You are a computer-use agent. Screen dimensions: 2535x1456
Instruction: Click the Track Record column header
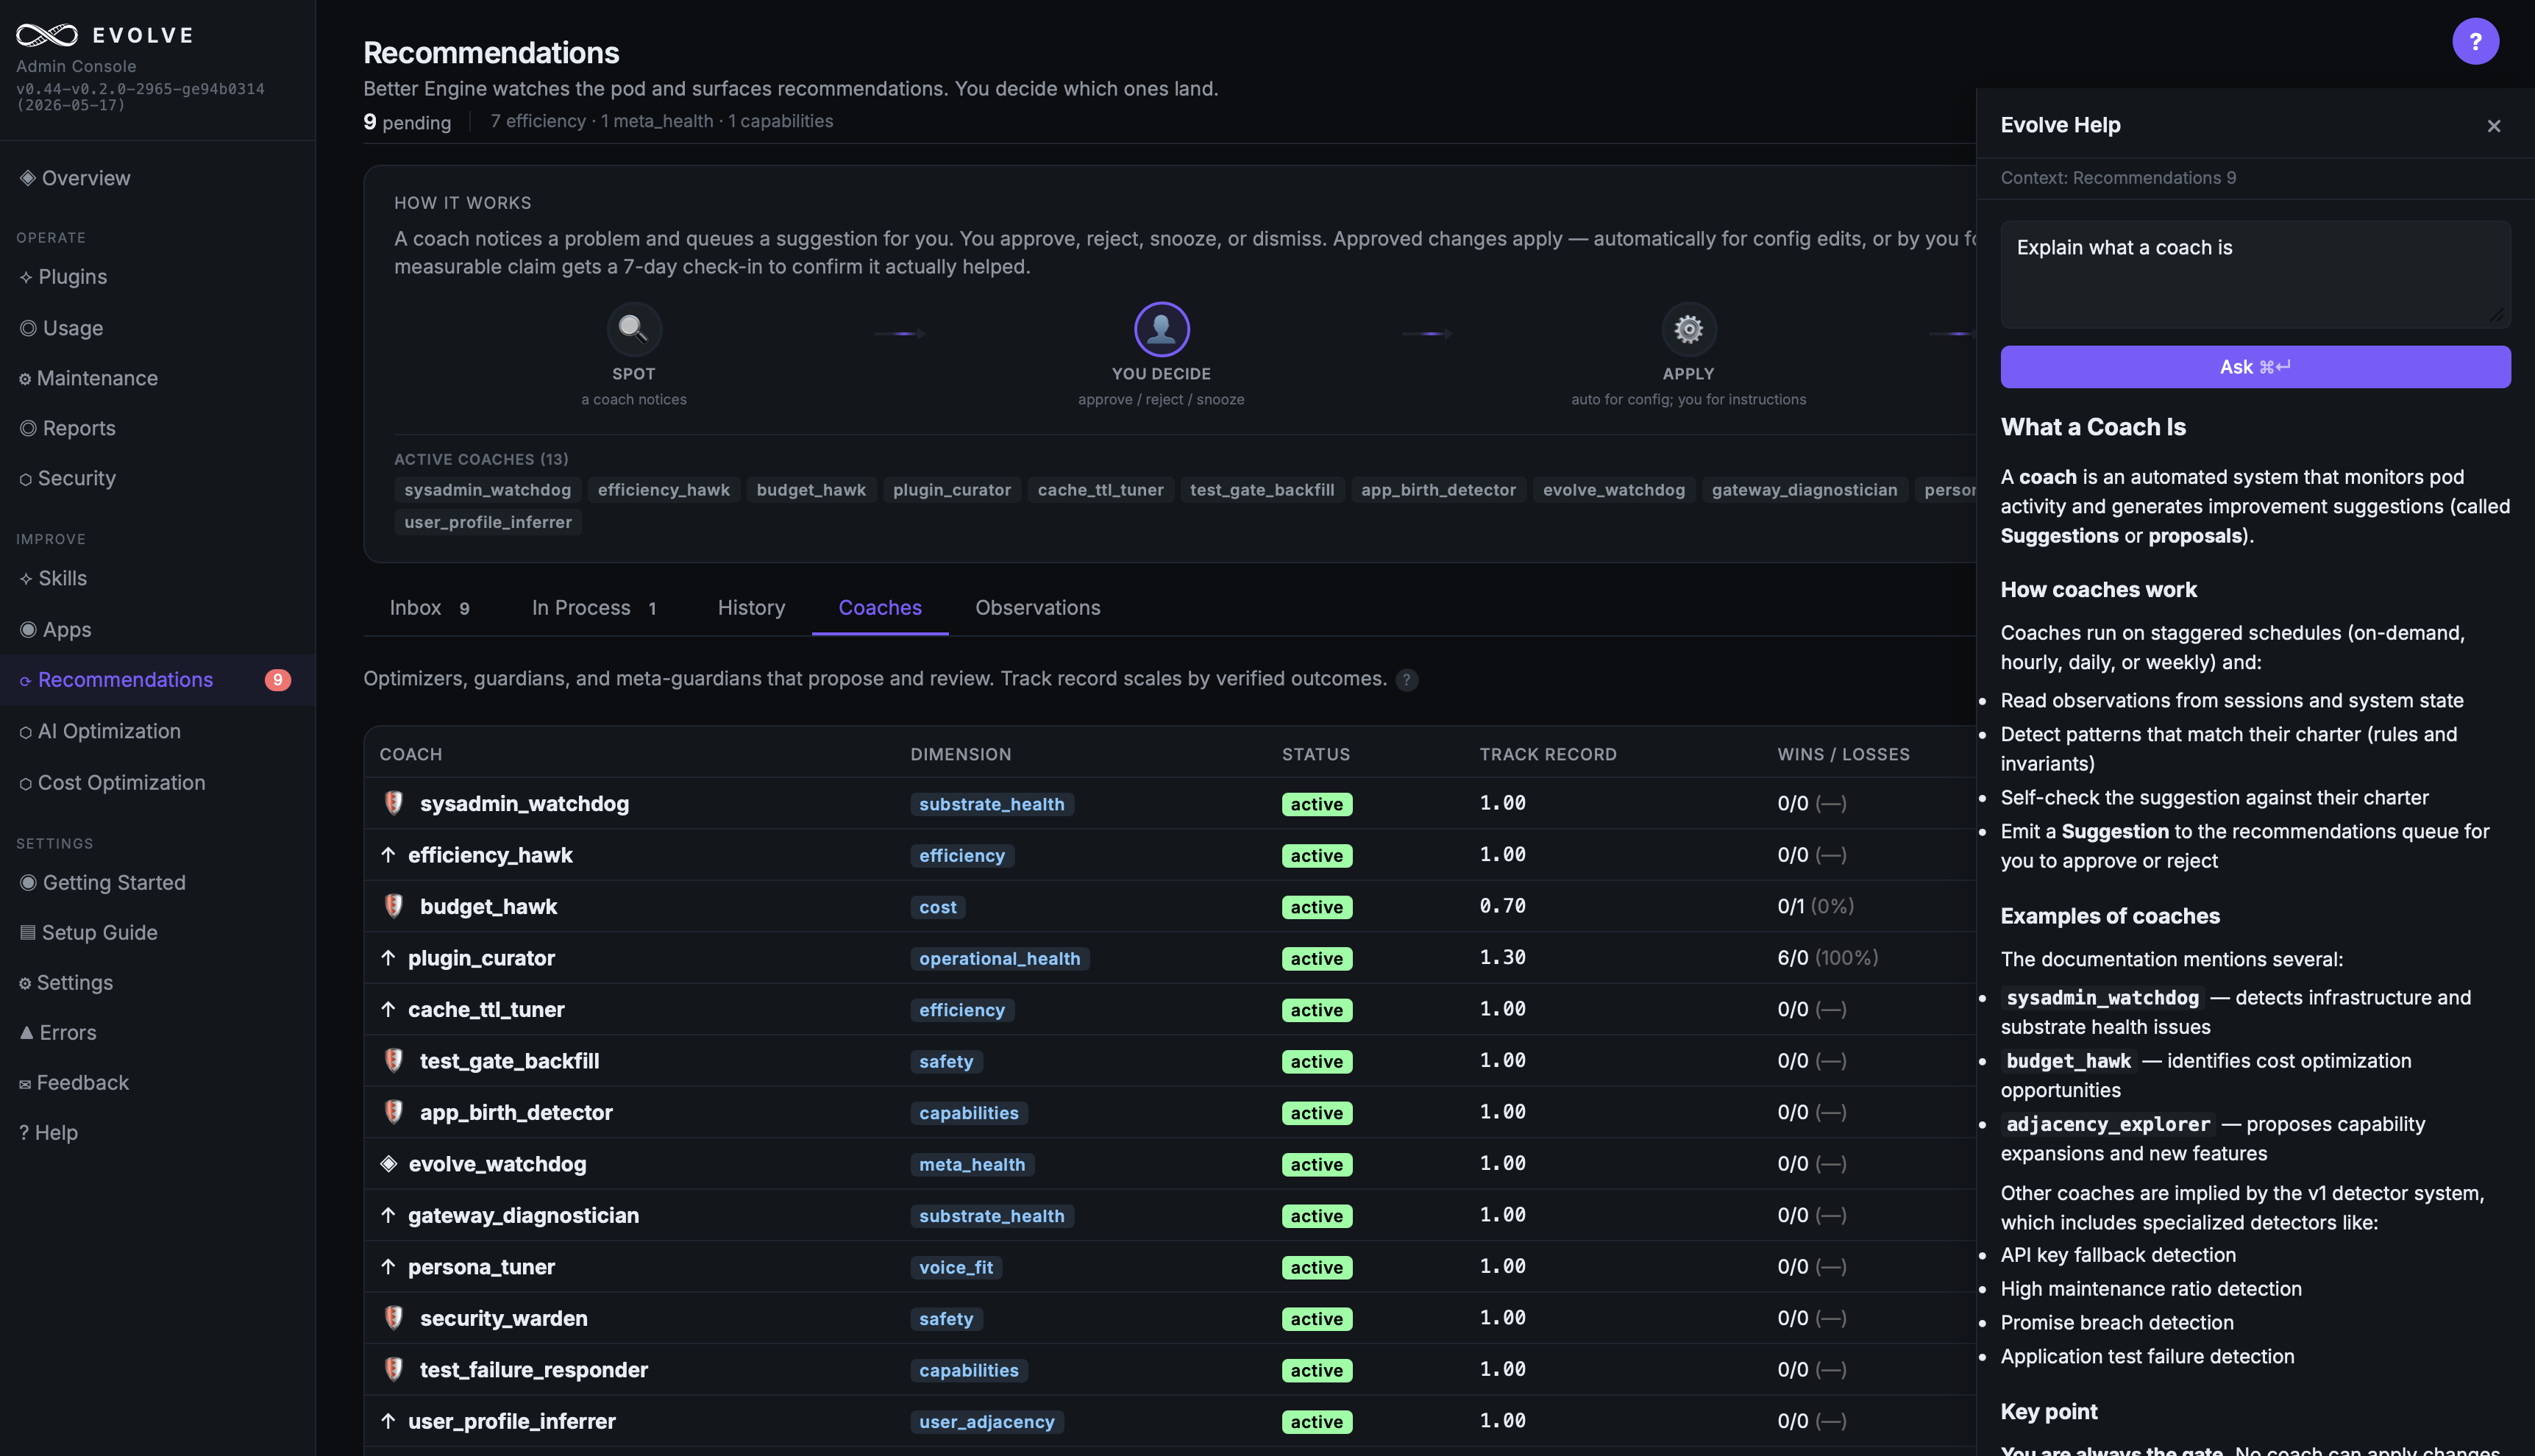[1548, 754]
